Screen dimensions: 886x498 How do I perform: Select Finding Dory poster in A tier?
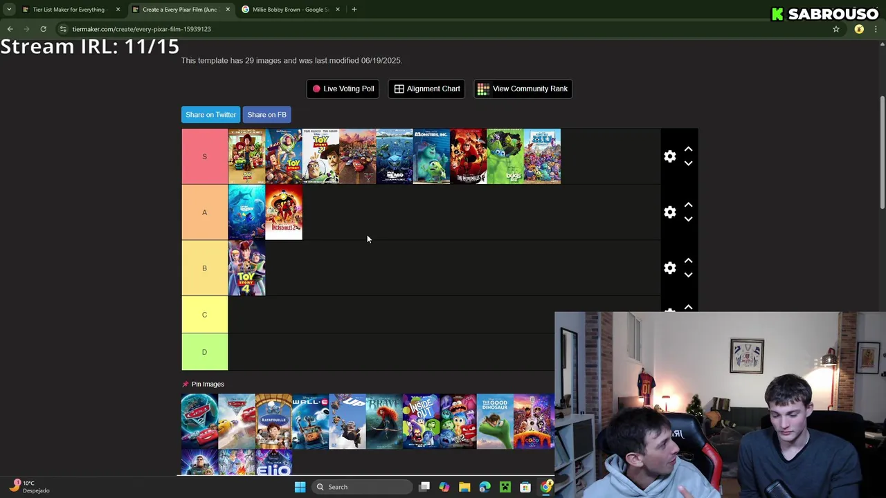pyautogui.click(x=246, y=212)
